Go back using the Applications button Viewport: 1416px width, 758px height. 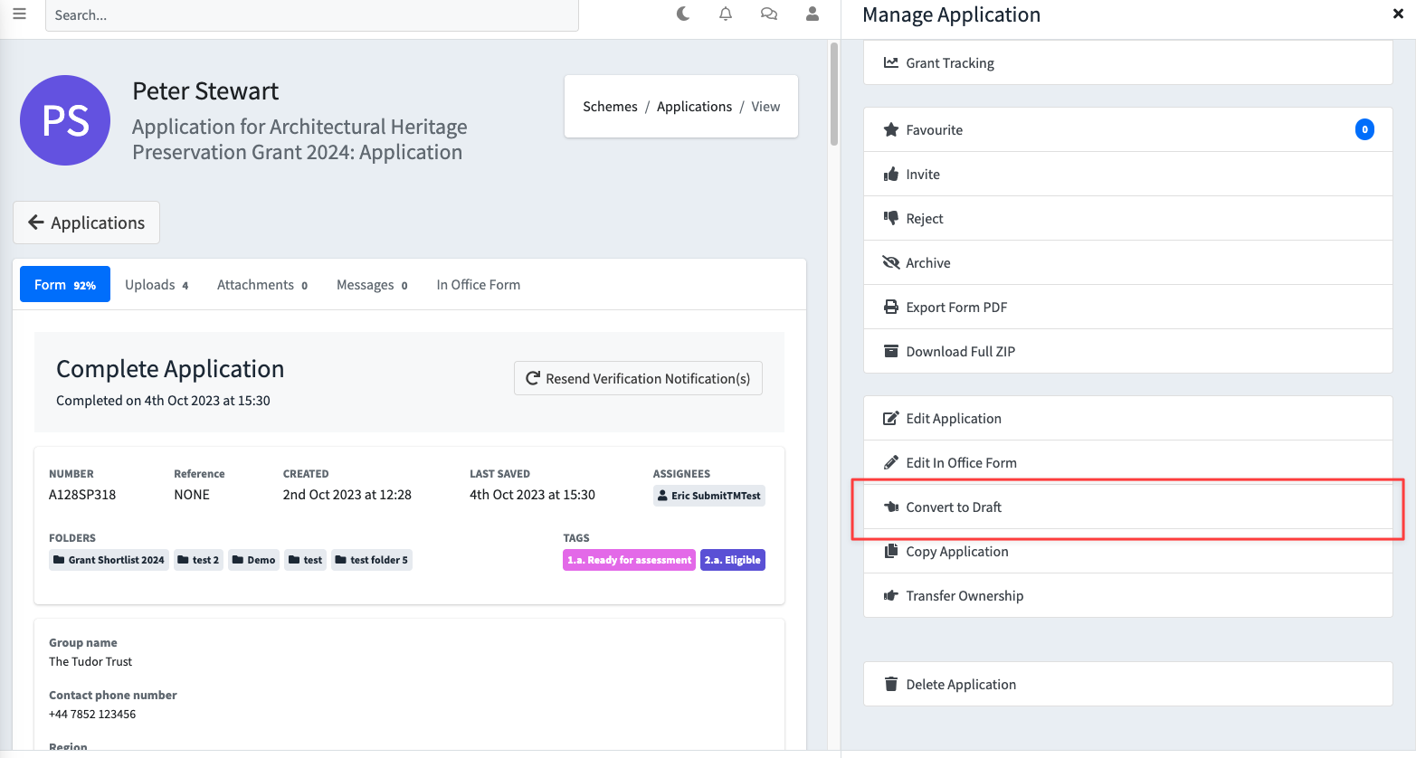87,223
